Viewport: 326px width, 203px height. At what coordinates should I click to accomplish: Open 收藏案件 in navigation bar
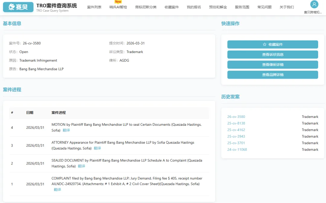coord(171,7)
